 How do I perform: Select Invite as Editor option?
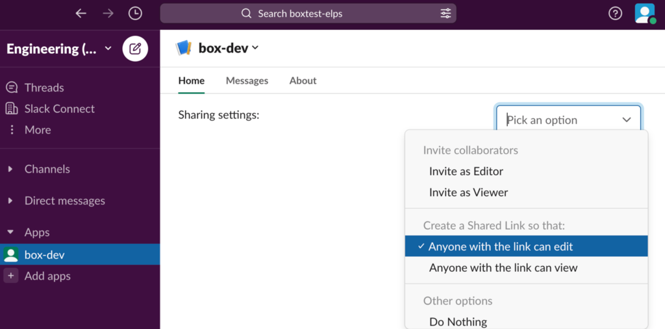point(526,171)
